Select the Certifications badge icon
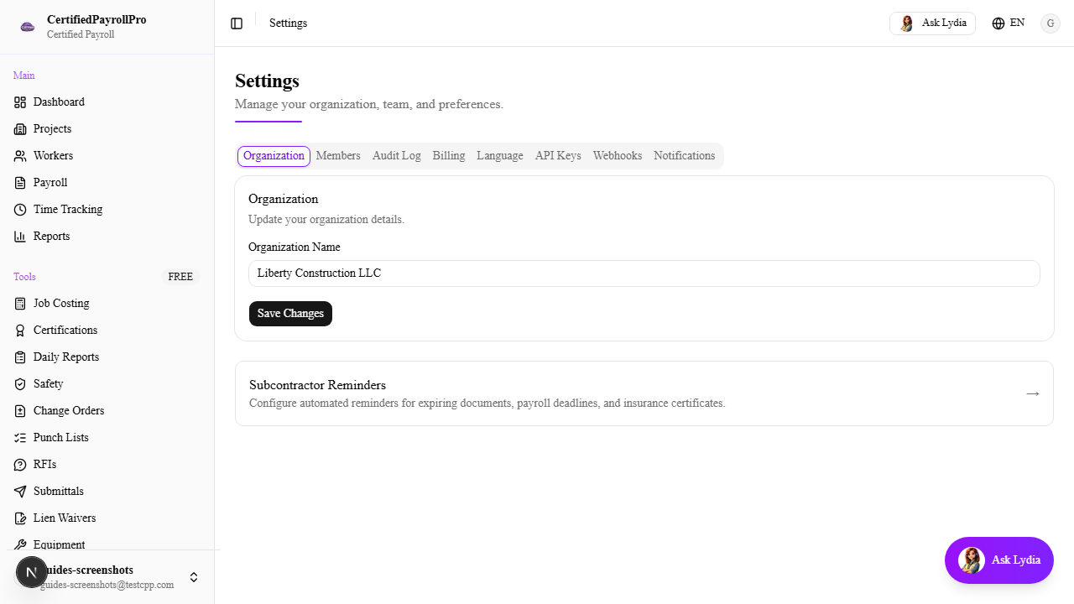The image size is (1074, 604). [x=20, y=330]
